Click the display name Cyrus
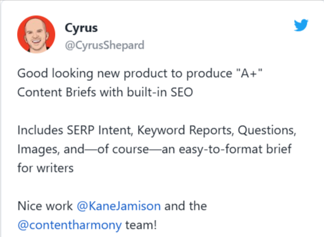Viewport: 324px width, 237px height. (x=81, y=28)
